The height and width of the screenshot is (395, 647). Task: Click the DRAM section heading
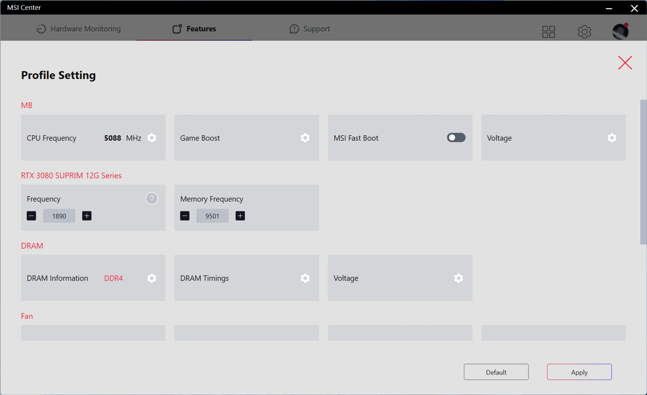[32, 245]
